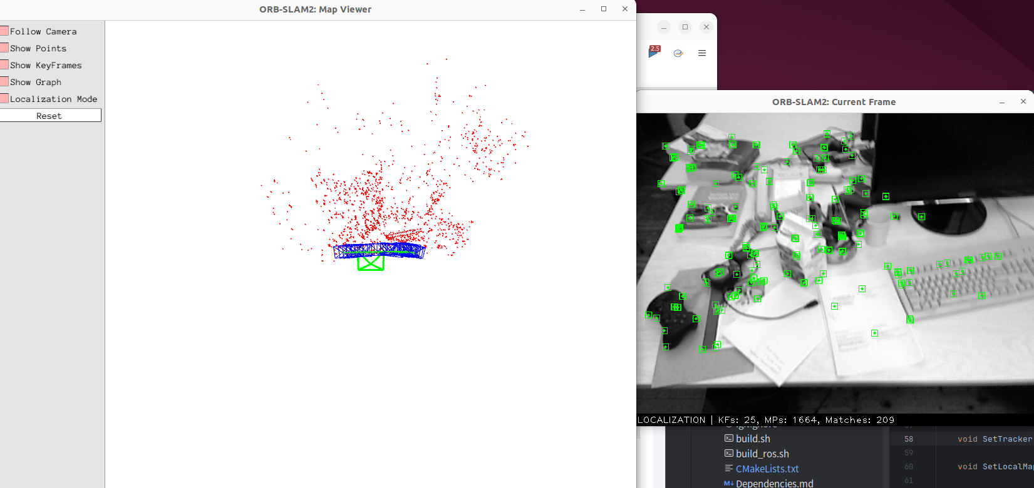This screenshot has width=1034, height=488.
Task: Maximize the Map Viewer window
Action: [x=604, y=9]
